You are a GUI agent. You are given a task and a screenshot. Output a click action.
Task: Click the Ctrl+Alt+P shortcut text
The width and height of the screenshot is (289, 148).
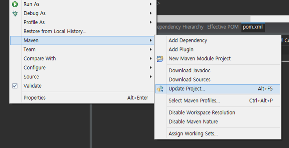pyautogui.click(x=261, y=101)
